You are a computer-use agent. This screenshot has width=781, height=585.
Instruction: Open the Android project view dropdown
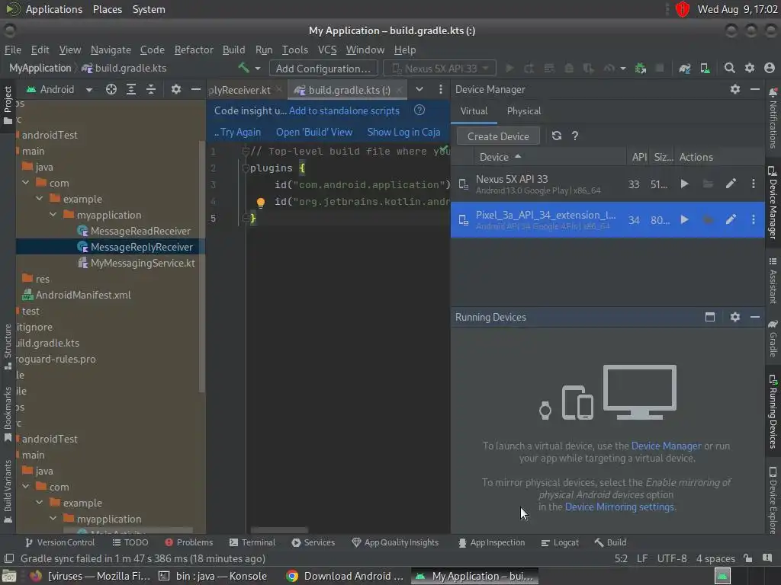(59, 90)
